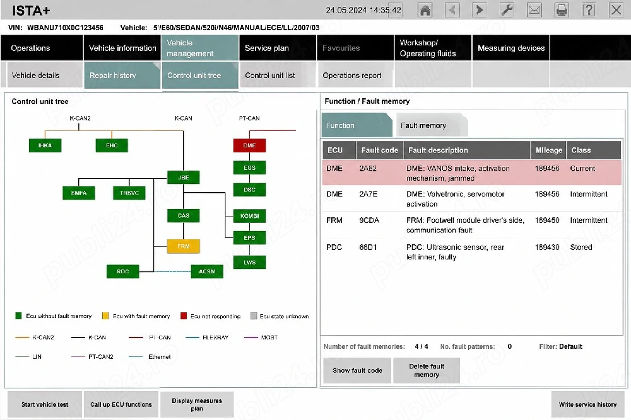Select fault code 9CDA row
Viewport: 631px width, 420px height.
point(471,225)
